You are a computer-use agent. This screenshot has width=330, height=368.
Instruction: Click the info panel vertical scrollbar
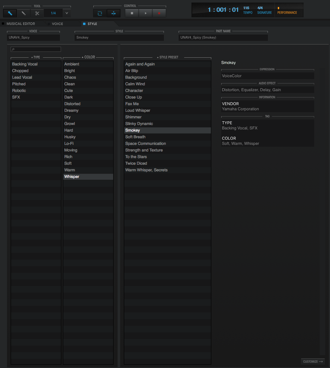pyautogui.click(x=323, y=211)
